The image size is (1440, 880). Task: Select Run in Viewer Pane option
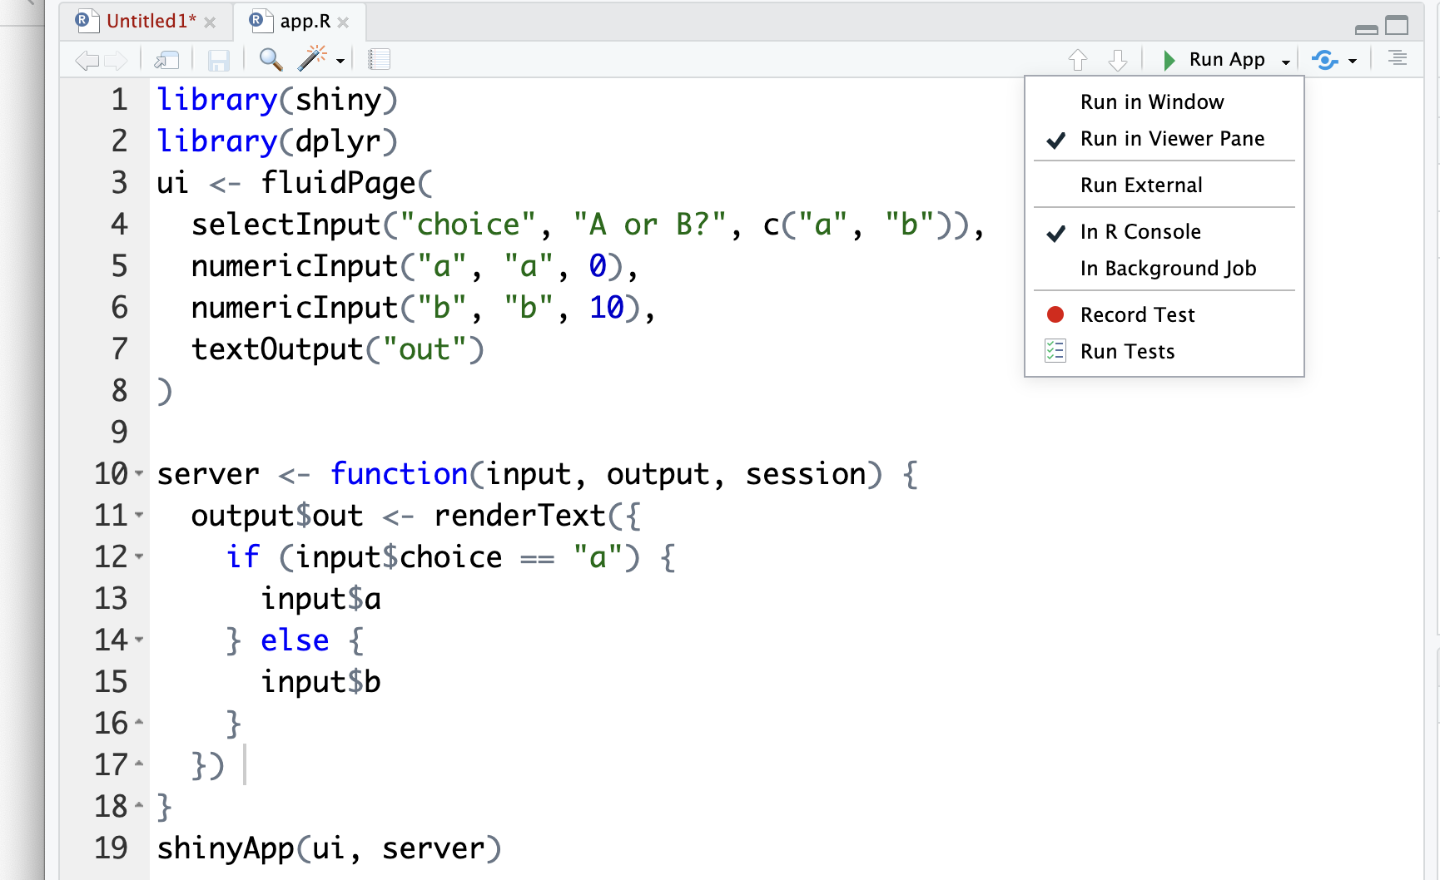[x=1171, y=139]
